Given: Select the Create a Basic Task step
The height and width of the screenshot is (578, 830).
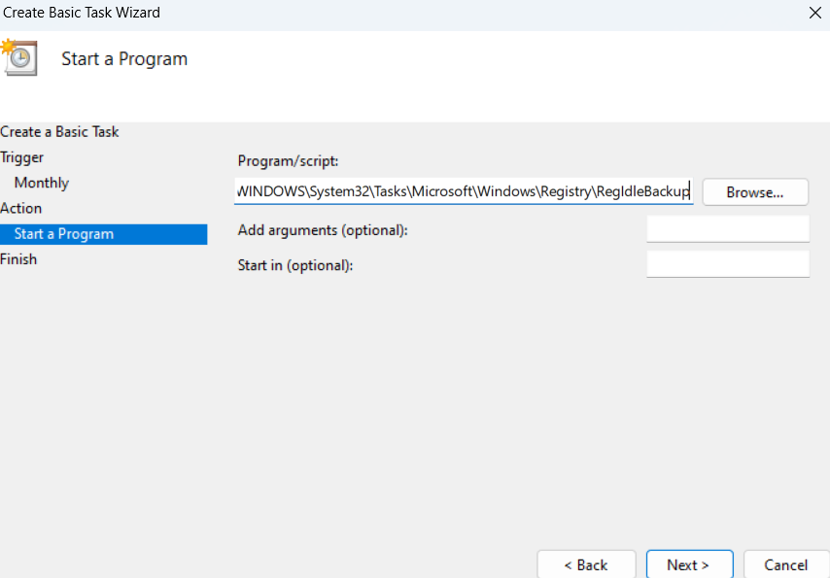Looking at the screenshot, I should 59,132.
